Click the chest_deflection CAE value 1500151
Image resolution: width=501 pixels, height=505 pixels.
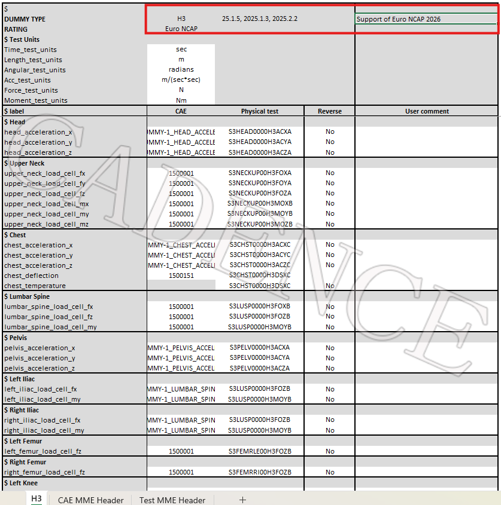(181, 276)
